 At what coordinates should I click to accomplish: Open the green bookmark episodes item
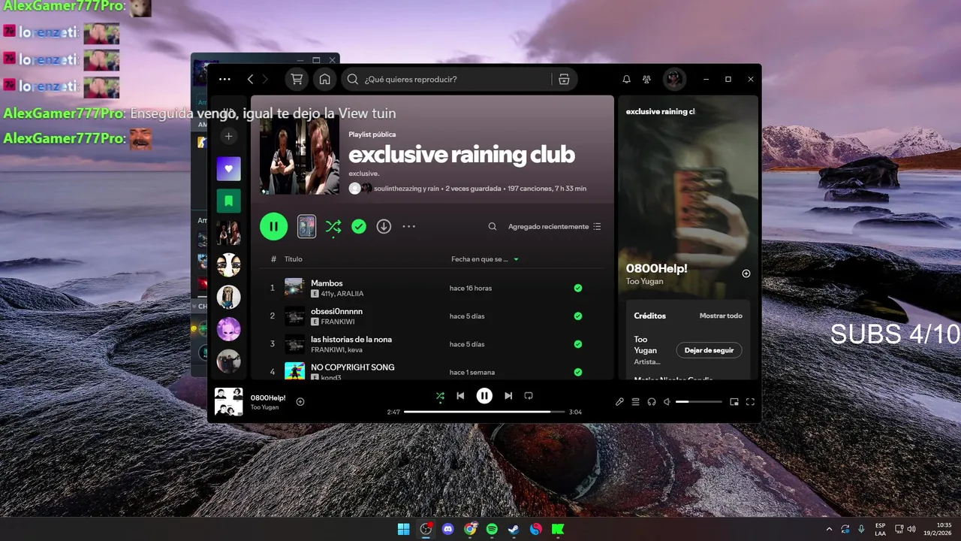coord(229,201)
